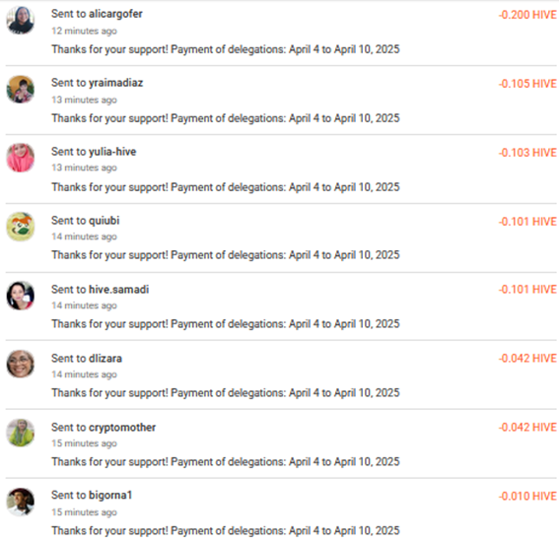View hive.samadi's avatar image
Image resolution: width=559 pixels, height=541 pixels.
pyautogui.click(x=21, y=296)
